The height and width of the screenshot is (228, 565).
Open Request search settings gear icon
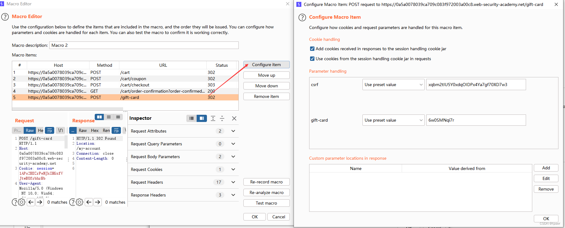pos(22,202)
